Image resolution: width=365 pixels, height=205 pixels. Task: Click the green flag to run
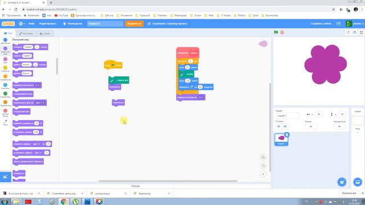coord(276,32)
